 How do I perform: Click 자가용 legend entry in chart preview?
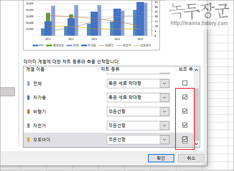[88, 45]
